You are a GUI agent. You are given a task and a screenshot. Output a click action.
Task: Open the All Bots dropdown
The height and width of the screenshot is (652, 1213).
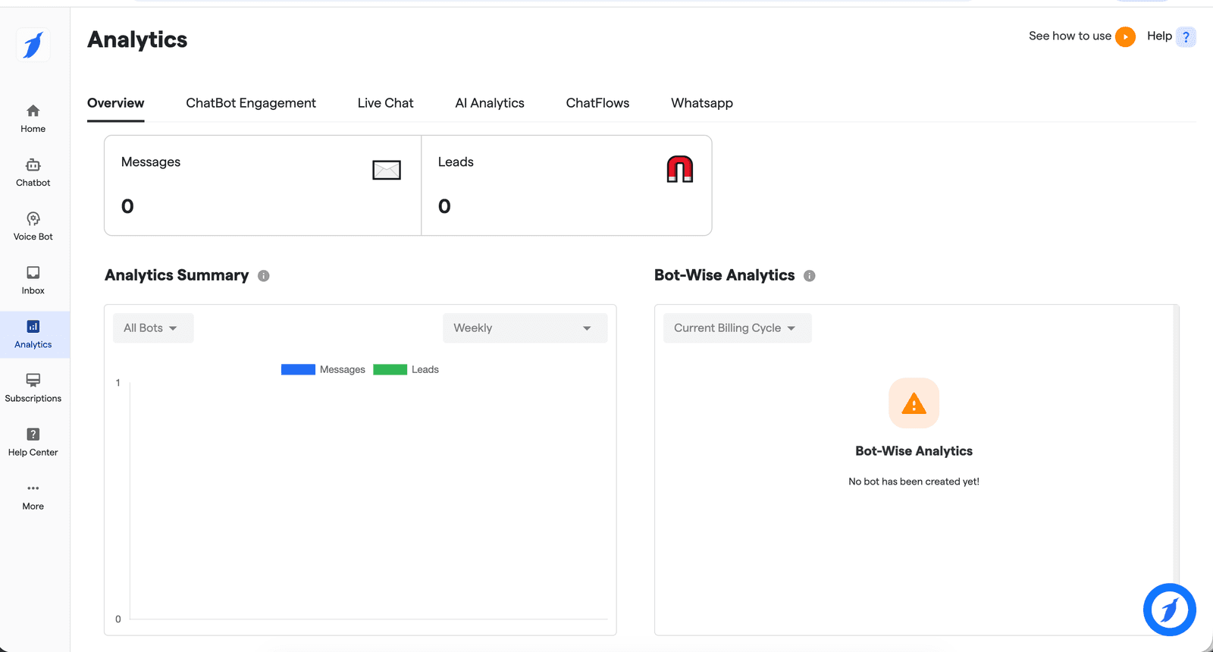[x=153, y=328]
